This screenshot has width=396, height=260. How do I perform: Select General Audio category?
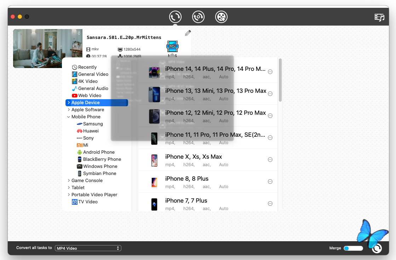[x=90, y=89]
